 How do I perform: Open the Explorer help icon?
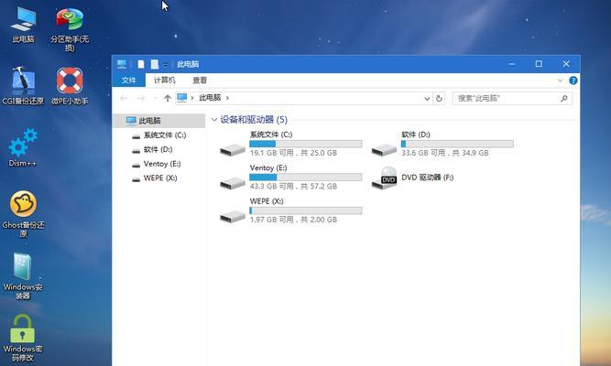pyautogui.click(x=573, y=81)
